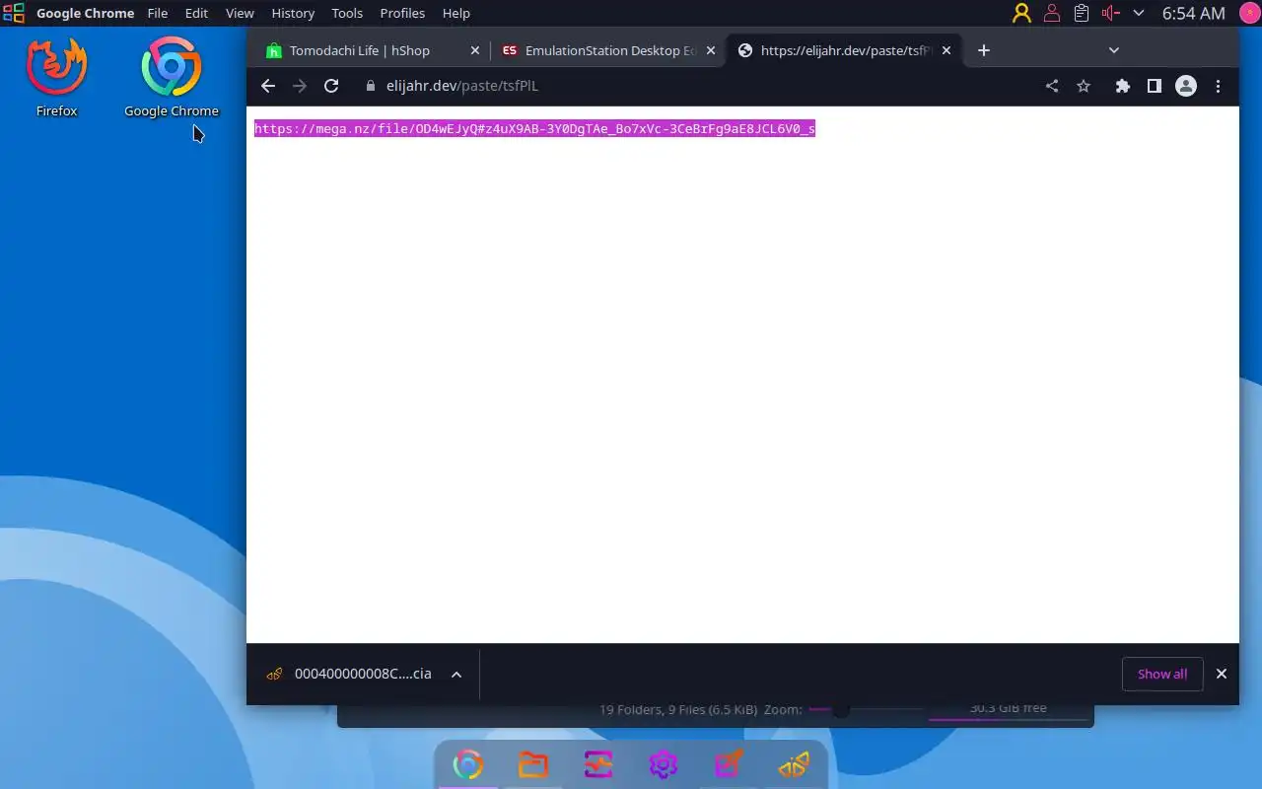Image resolution: width=1262 pixels, height=789 pixels.
Task: Click the mega.nz file link text
Action: 534,129
